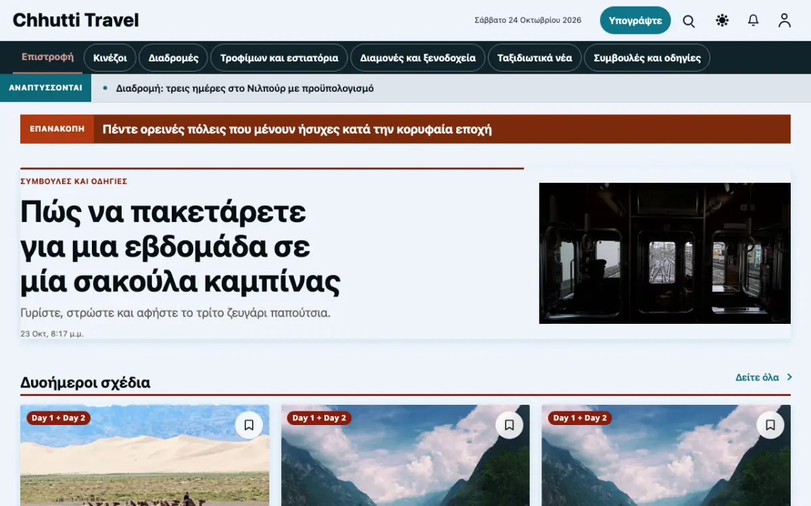Image resolution: width=811 pixels, height=506 pixels.
Task: Open the sand dunes card image
Action: [x=145, y=455]
